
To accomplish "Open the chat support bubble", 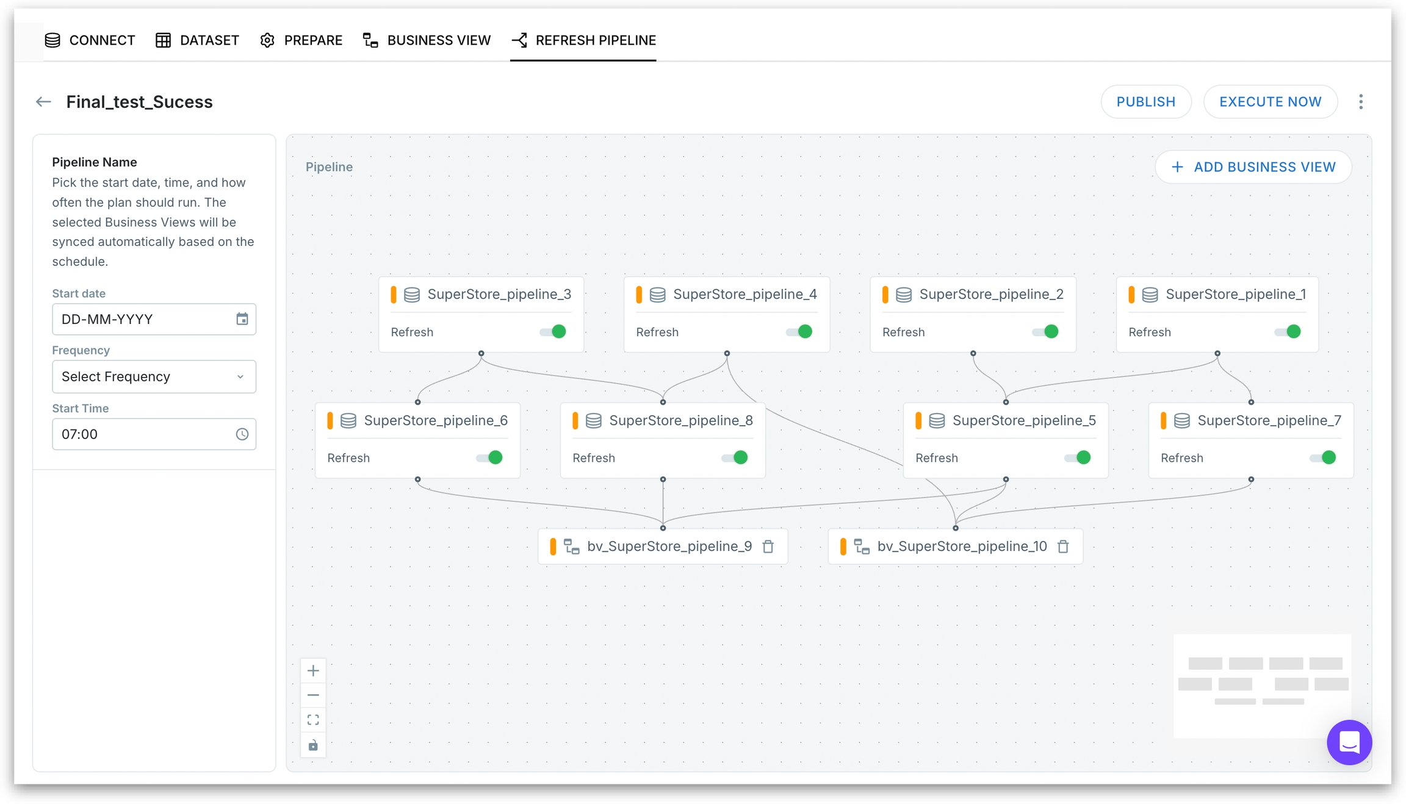I will [x=1349, y=742].
